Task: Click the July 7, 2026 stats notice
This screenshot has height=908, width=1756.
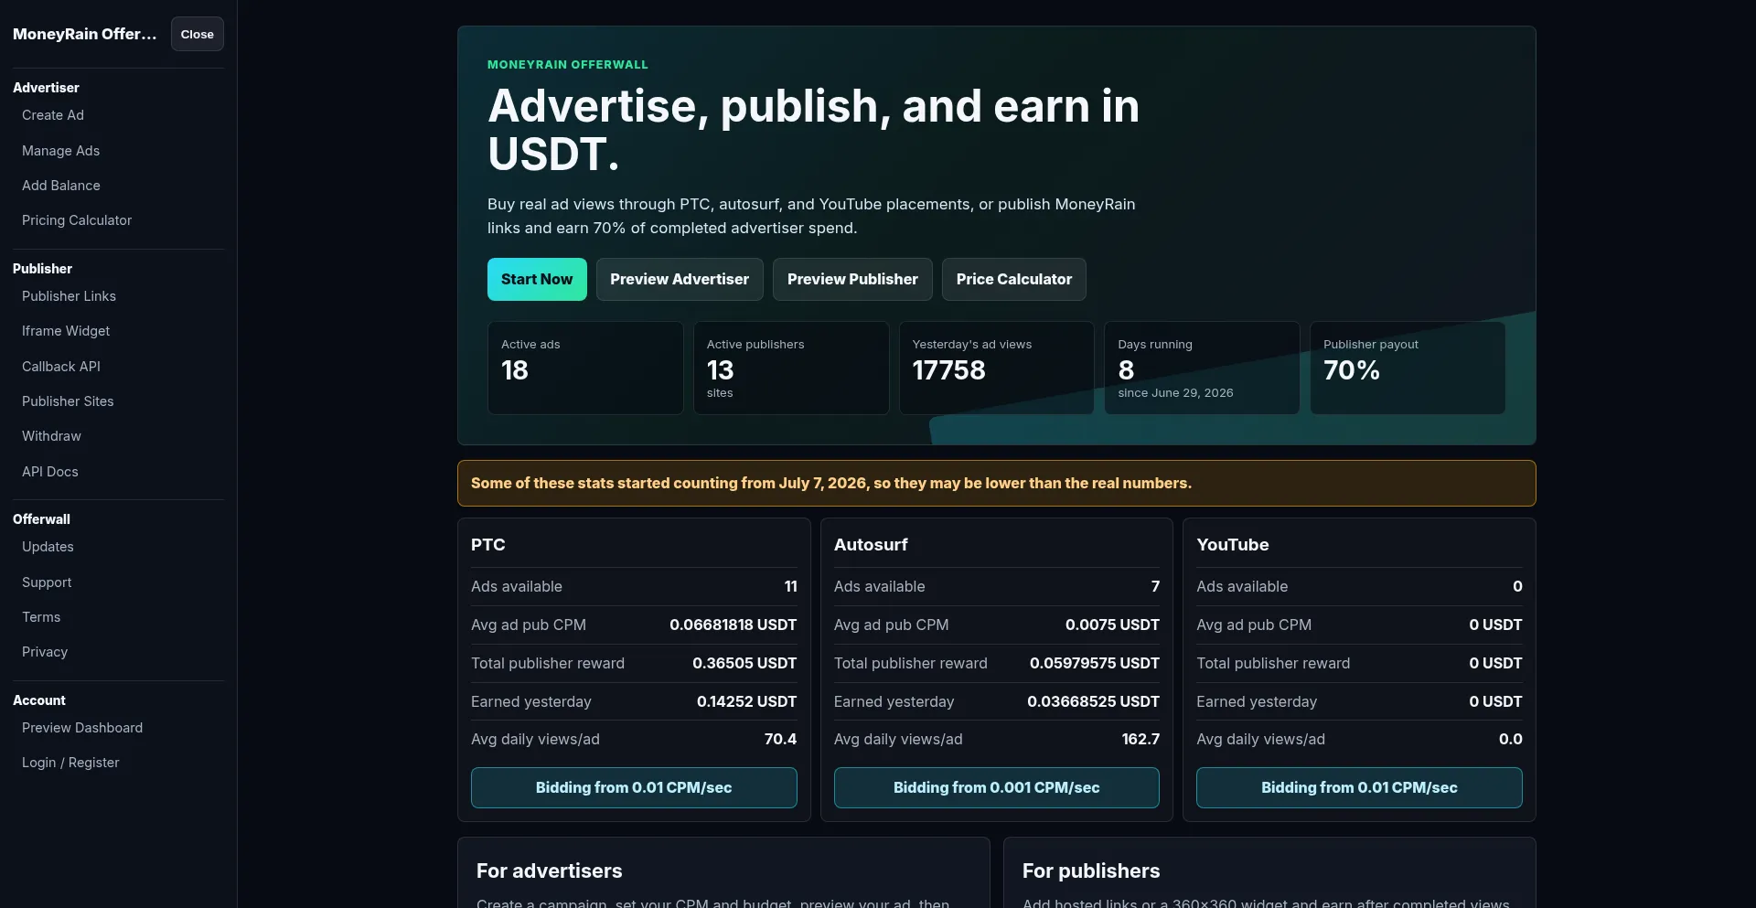Action: click(x=997, y=483)
